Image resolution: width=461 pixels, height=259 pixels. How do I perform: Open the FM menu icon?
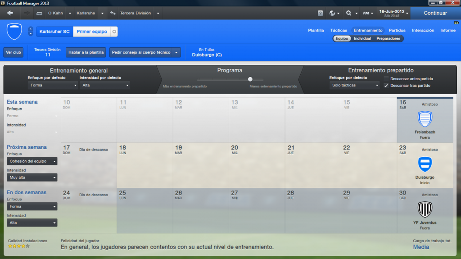pos(366,13)
